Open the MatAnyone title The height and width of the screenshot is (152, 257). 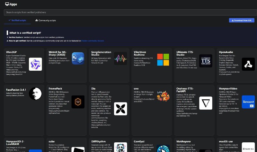coord(183,141)
